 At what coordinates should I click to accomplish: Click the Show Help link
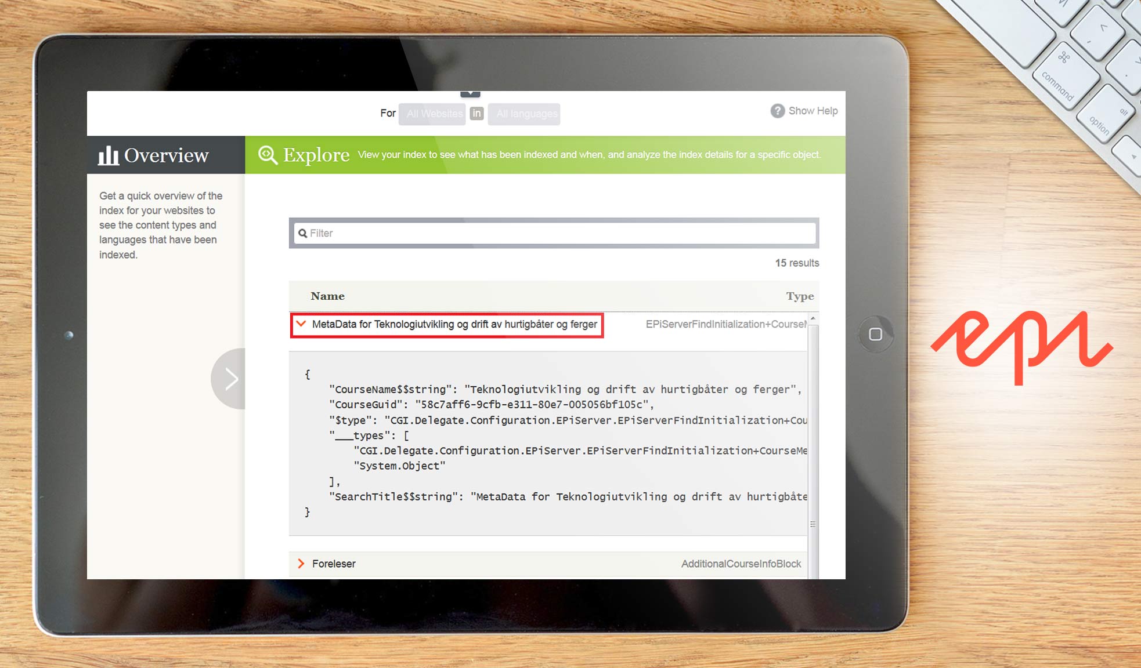pyautogui.click(x=813, y=111)
